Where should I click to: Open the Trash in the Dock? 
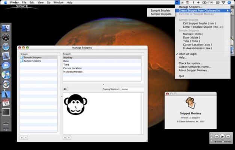[6, 125]
